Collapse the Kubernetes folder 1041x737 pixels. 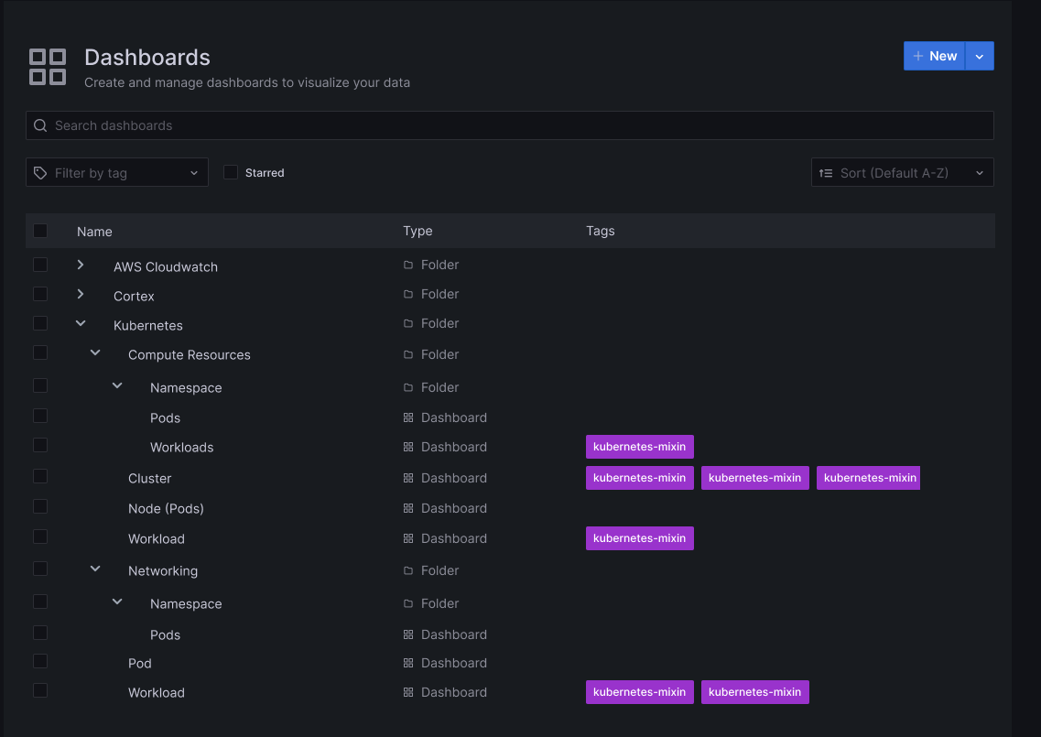[x=80, y=323]
